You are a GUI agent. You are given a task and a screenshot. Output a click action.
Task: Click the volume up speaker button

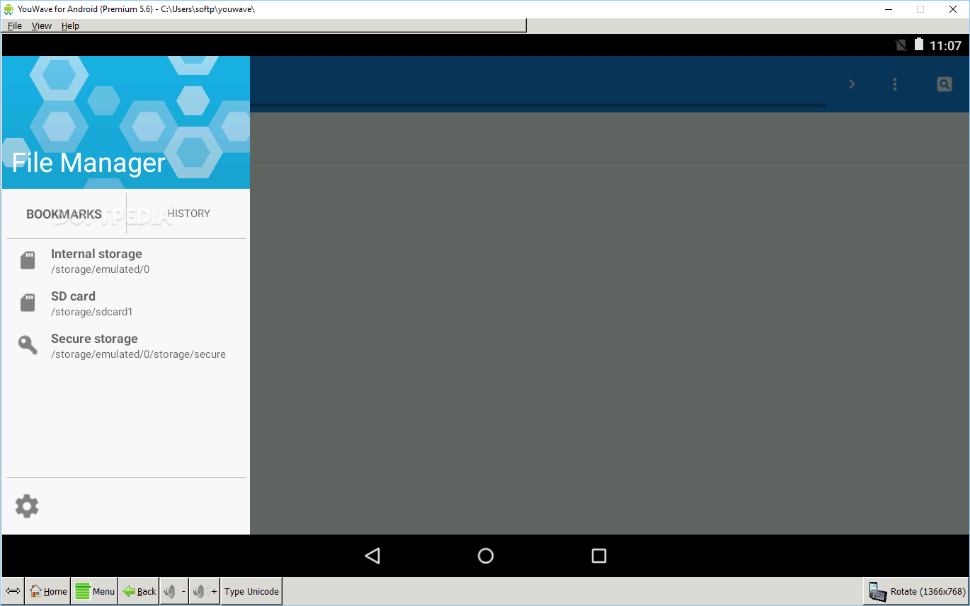point(205,591)
